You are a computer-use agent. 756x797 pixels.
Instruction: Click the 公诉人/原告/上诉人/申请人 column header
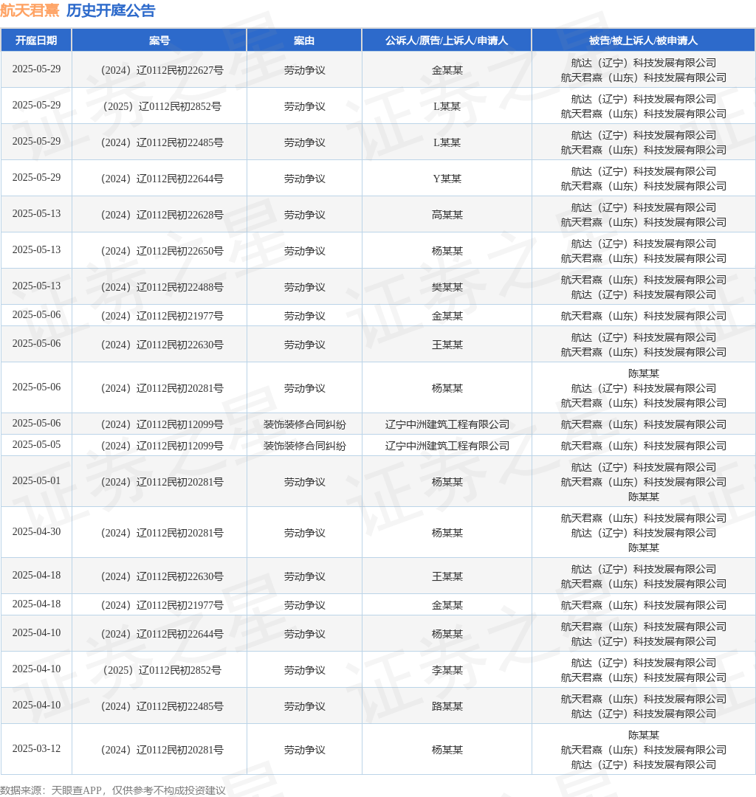tap(447, 40)
